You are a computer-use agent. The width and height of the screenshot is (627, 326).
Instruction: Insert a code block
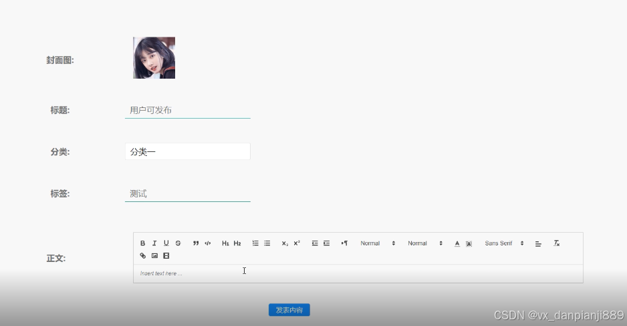(207, 243)
